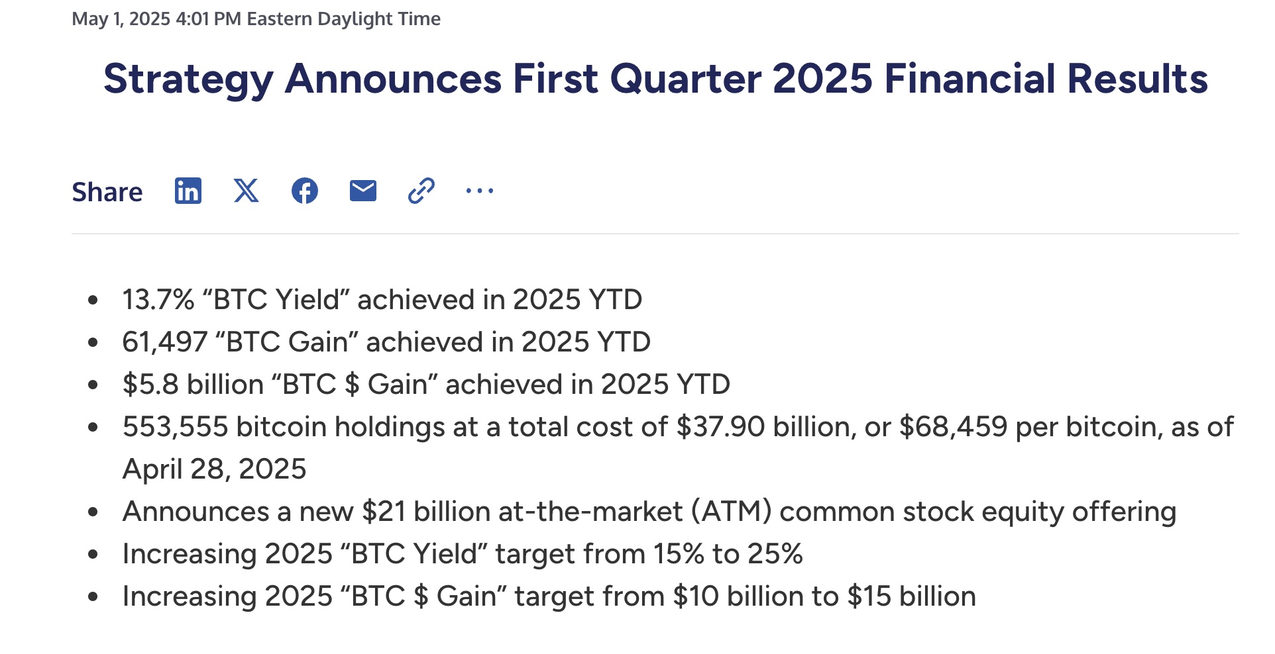This screenshot has height=654, width=1275.
Task: Click the Eastern Daylight Time text
Action: pyautogui.click(x=343, y=19)
